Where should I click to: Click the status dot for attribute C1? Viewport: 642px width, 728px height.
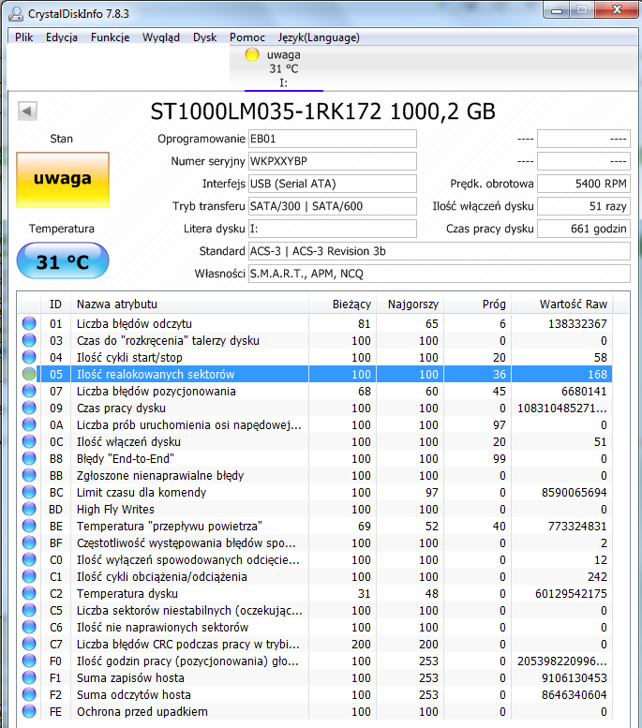point(29,576)
